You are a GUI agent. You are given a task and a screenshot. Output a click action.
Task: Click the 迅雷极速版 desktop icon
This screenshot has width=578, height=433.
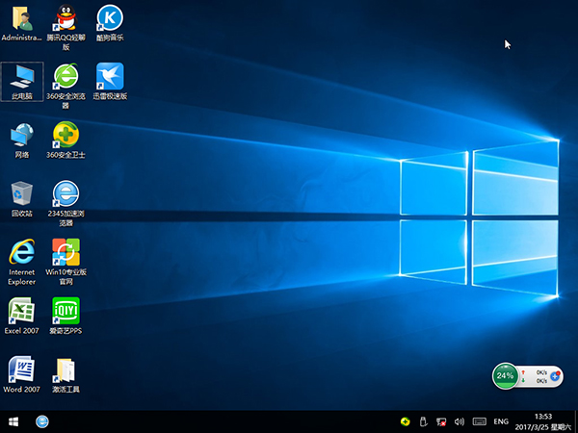tap(109, 76)
